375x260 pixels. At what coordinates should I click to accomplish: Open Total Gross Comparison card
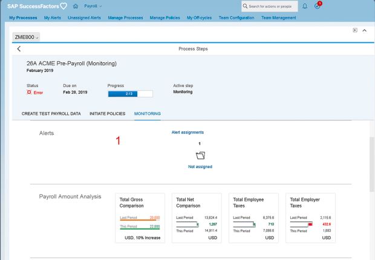[140, 218]
